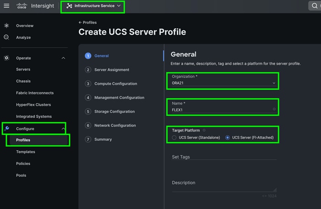
Task: Click the General section heading
Action: tap(184, 54)
